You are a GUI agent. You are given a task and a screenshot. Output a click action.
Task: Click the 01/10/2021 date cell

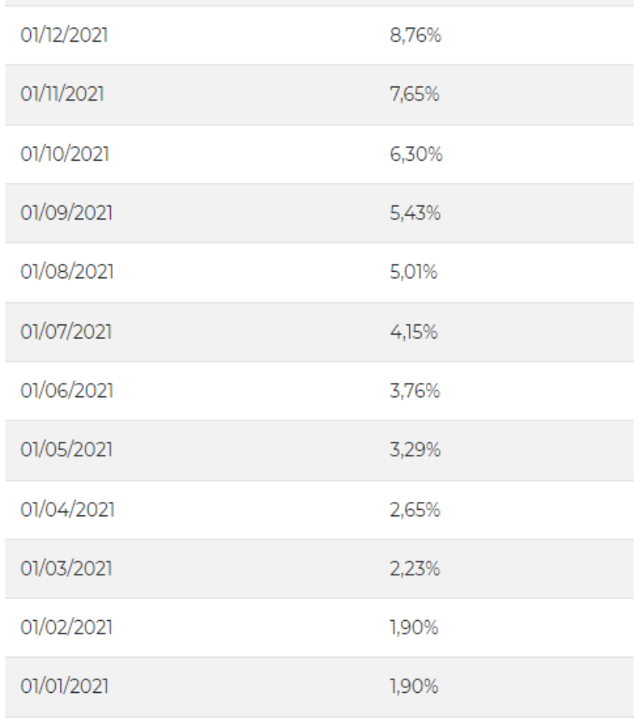coord(64,154)
